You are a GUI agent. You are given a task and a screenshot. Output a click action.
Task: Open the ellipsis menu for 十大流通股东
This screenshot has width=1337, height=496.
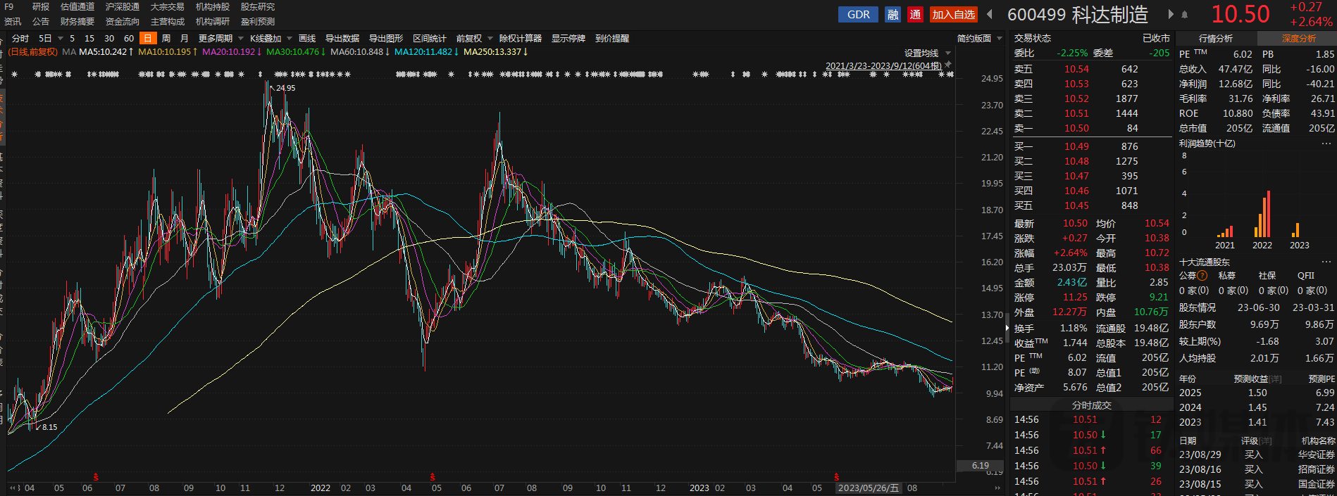point(1326,262)
